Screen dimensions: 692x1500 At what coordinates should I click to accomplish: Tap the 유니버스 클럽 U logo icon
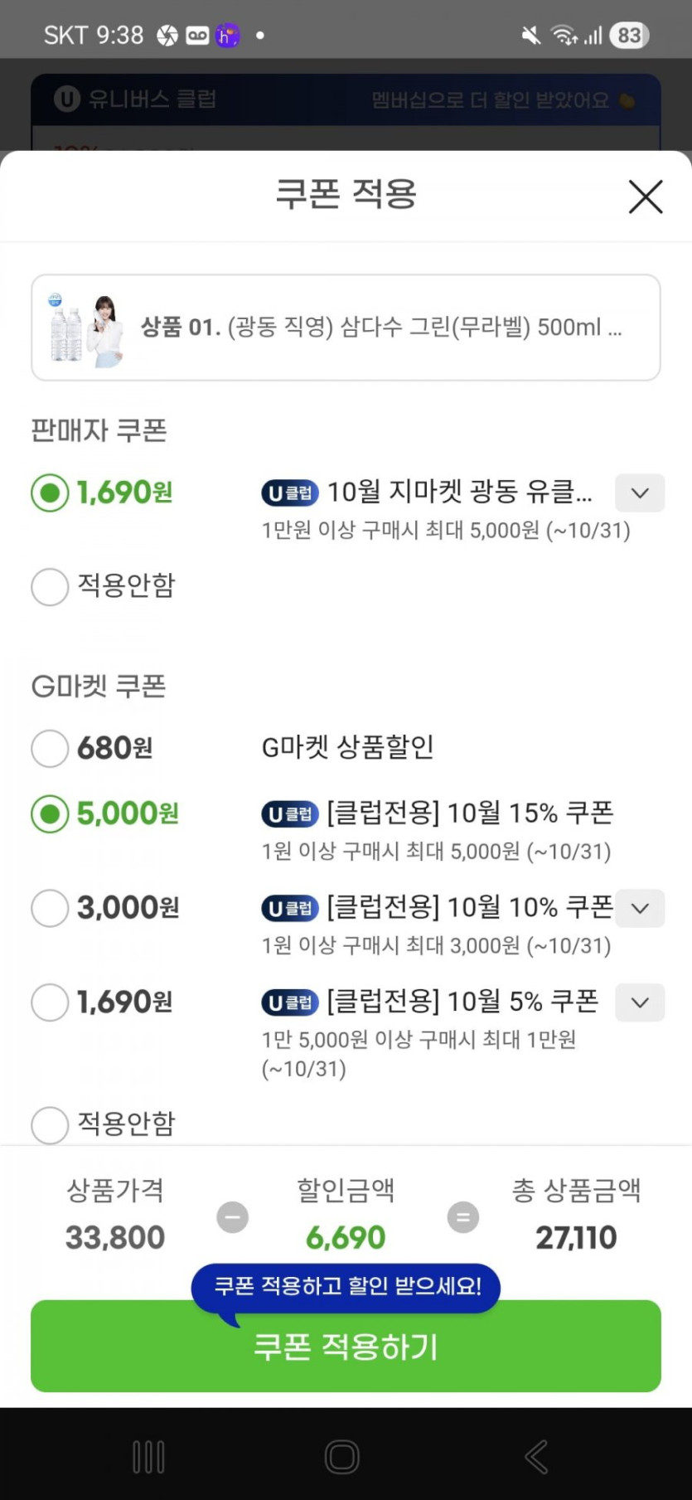[x=67, y=100]
